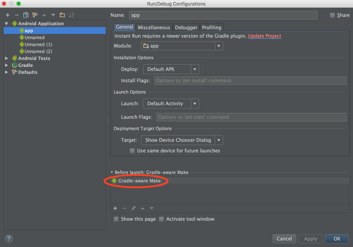Click the panel splitter handle

[108, 120]
